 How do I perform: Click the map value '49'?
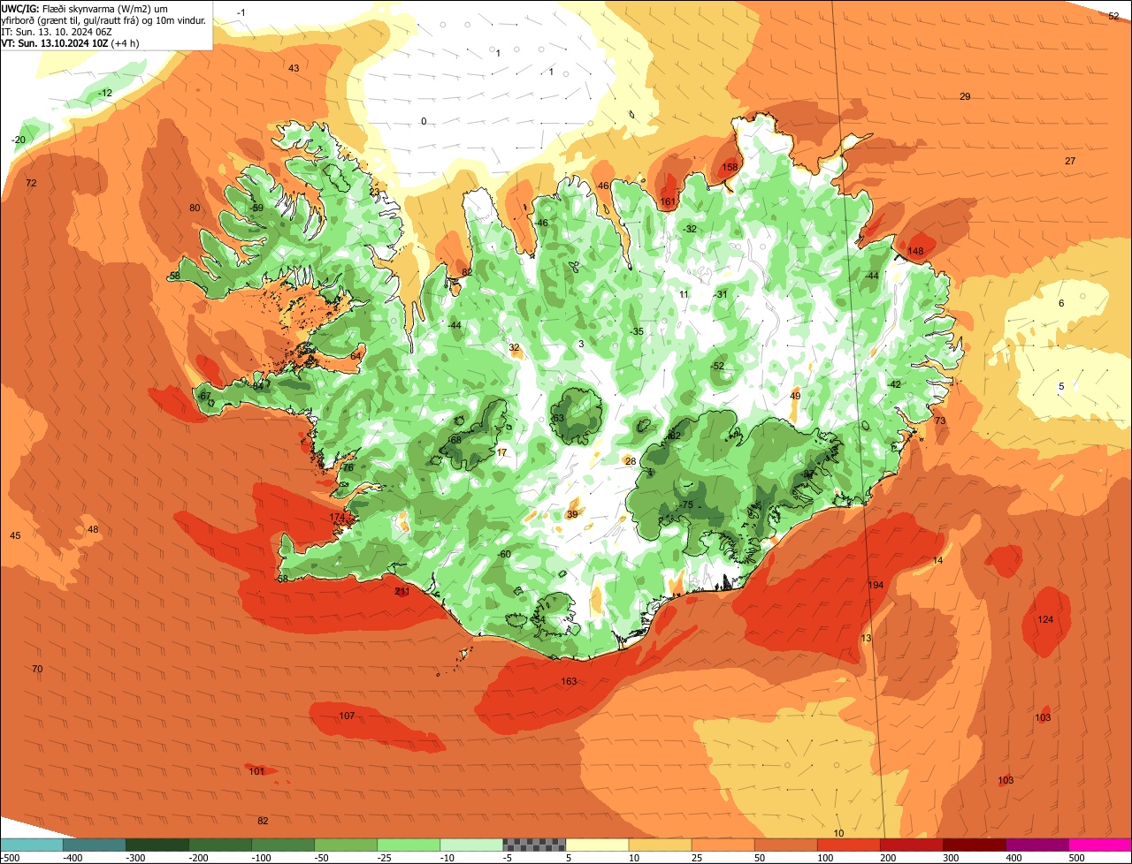(795, 396)
